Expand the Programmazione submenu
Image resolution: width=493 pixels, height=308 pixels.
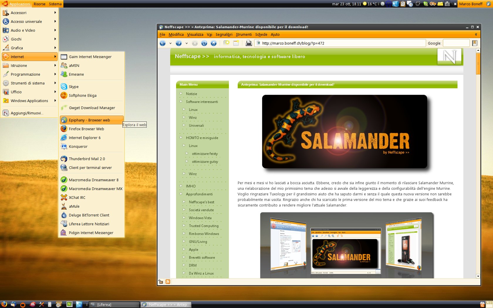[30, 74]
